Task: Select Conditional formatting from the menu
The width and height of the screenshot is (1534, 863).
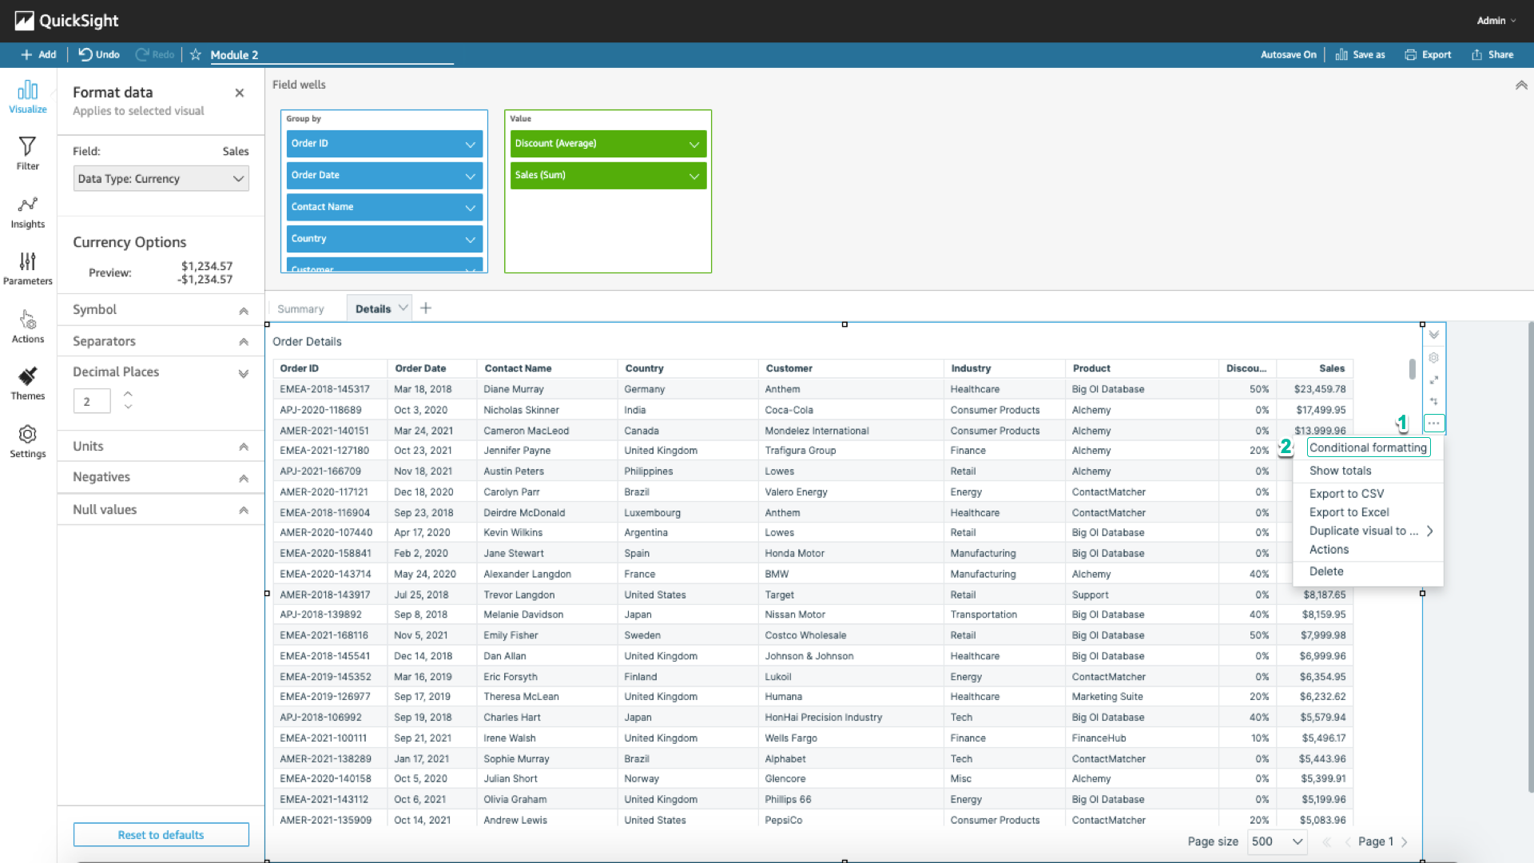Action: pyautogui.click(x=1367, y=447)
